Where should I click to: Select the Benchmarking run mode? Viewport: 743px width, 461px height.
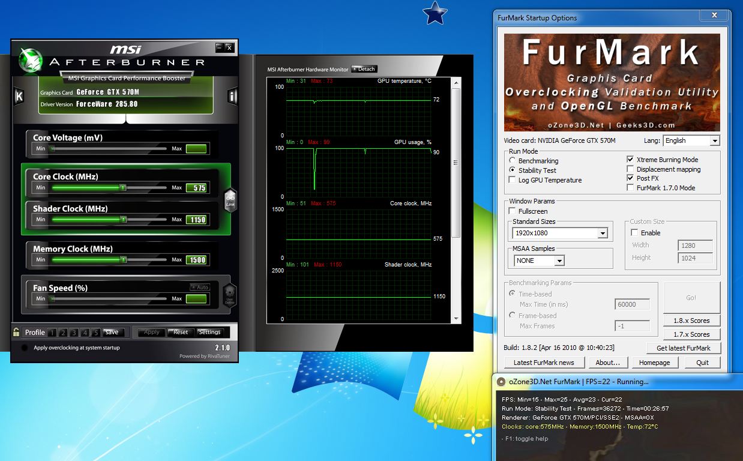click(512, 161)
